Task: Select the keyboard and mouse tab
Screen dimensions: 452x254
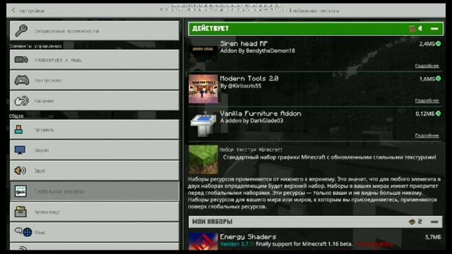Action: point(94,59)
